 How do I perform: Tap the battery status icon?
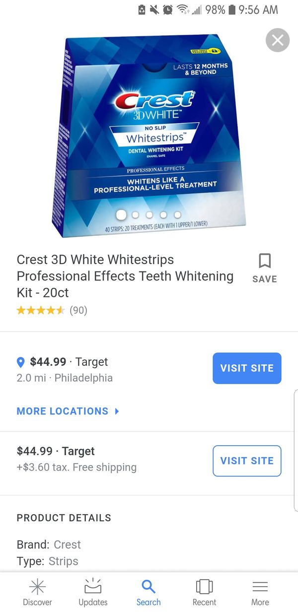coord(231,9)
